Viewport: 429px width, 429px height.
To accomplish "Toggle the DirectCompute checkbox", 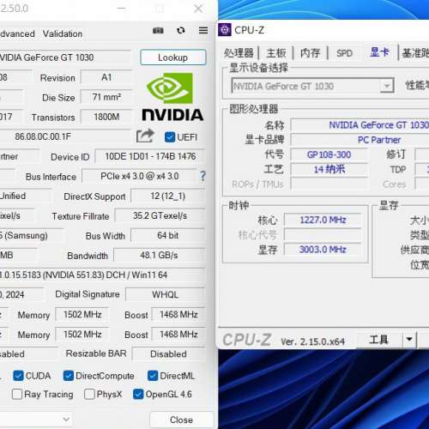I will tap(68, 376).
